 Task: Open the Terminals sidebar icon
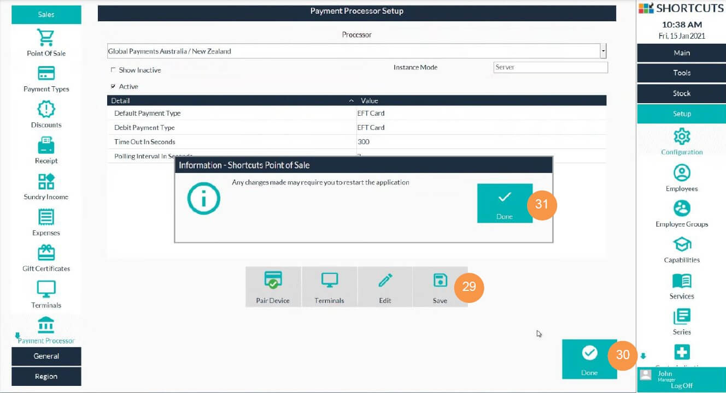pyautogui.click(x=46, y=289)
